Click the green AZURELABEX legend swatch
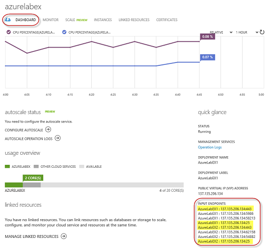Image resolution: width=269 pixels, height=248 pixels. [x=7, y=166]
